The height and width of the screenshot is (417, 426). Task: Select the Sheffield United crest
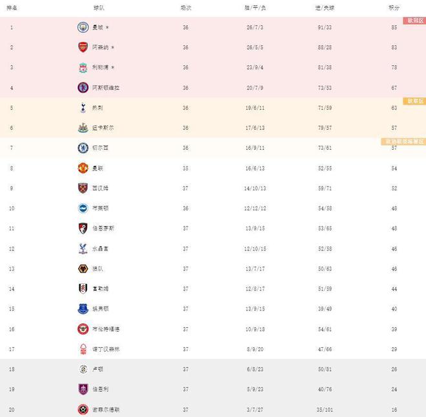[83, 410]
